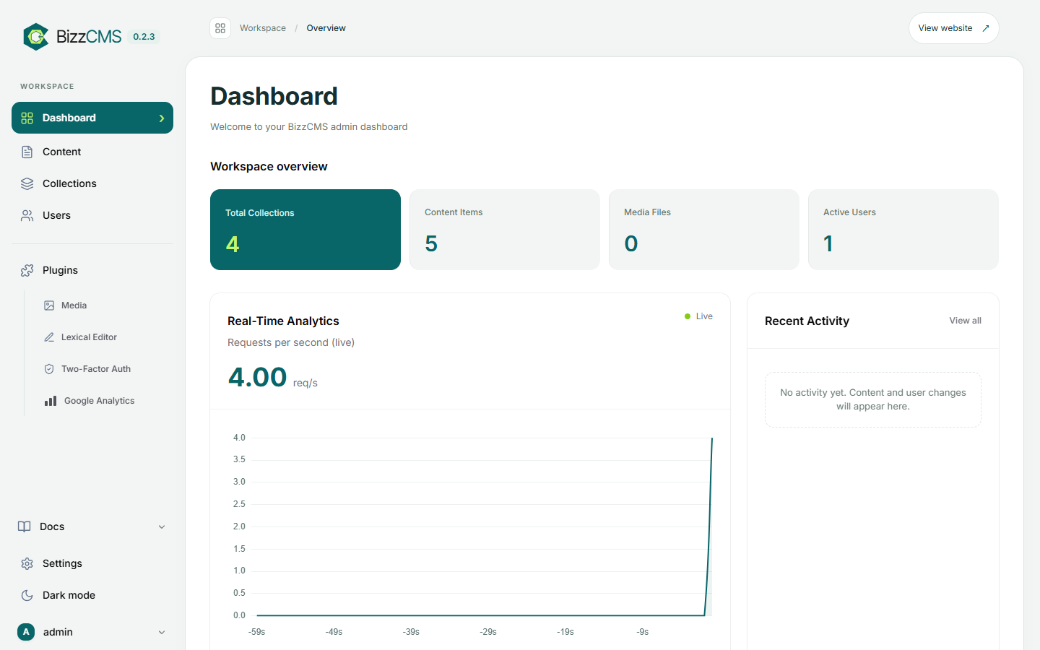Click the Plugins puzzle piece icon

point(27,270)
